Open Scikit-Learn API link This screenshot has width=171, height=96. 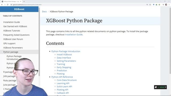[x=64, y=86]
